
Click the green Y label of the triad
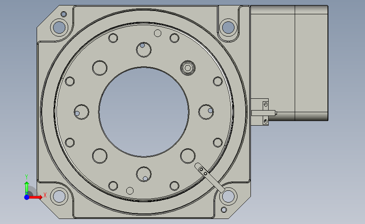(x=26, y=177)
